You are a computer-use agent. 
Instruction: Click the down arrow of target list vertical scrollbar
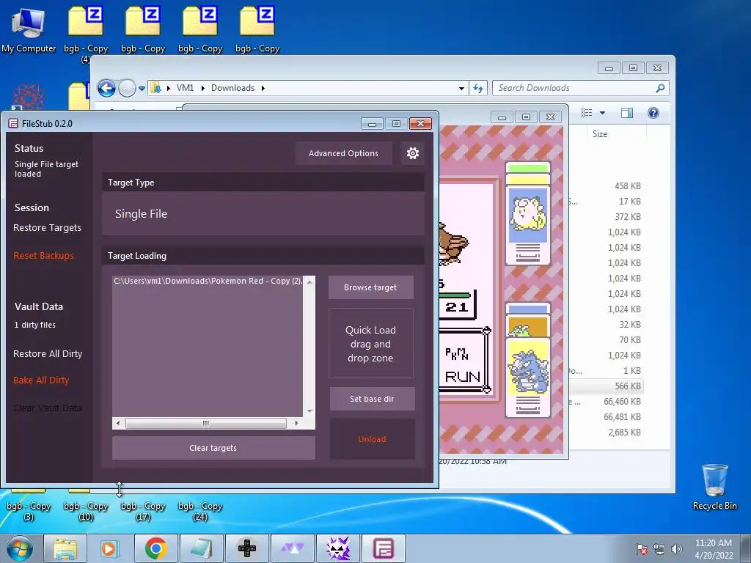310,411
